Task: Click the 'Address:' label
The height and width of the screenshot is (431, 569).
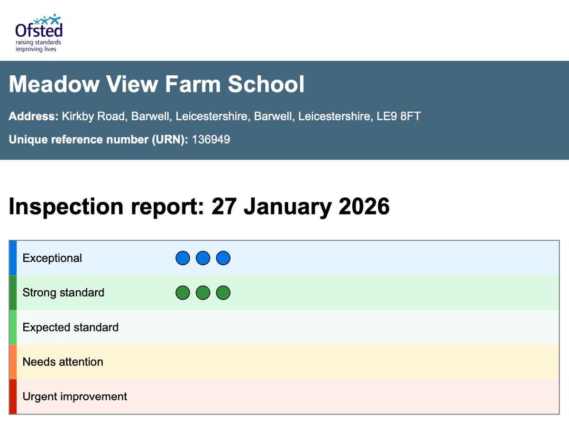Action: [x=34, y=117]
